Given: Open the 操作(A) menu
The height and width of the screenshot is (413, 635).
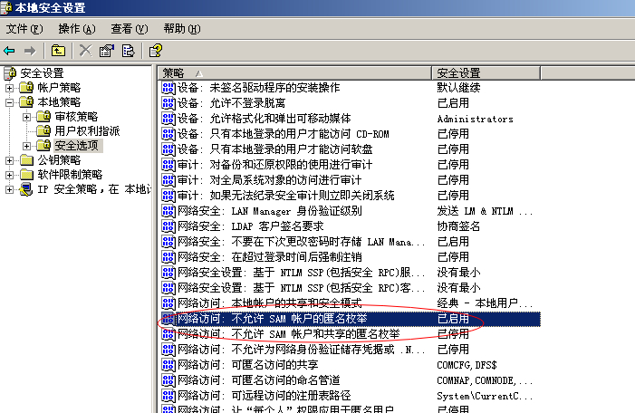Looking at the screenshot, I should pyautogui.click(x=76, y=29).
